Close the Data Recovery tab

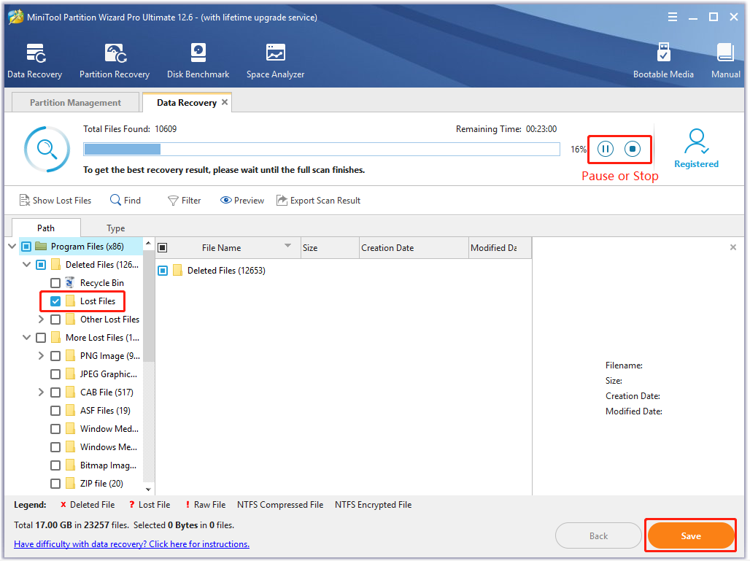click(x=224, y=102)
